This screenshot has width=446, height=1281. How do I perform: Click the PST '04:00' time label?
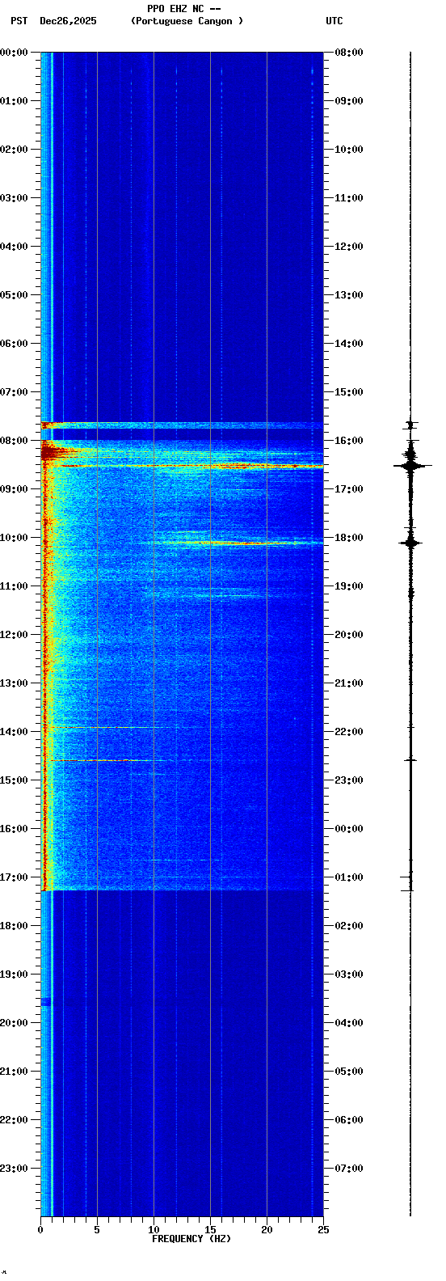14,247
